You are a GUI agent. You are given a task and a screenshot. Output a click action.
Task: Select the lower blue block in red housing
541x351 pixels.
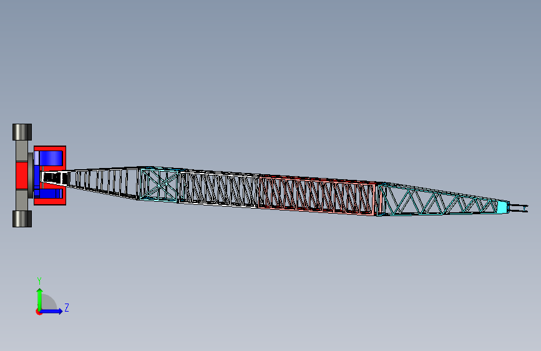coord(51,194)
